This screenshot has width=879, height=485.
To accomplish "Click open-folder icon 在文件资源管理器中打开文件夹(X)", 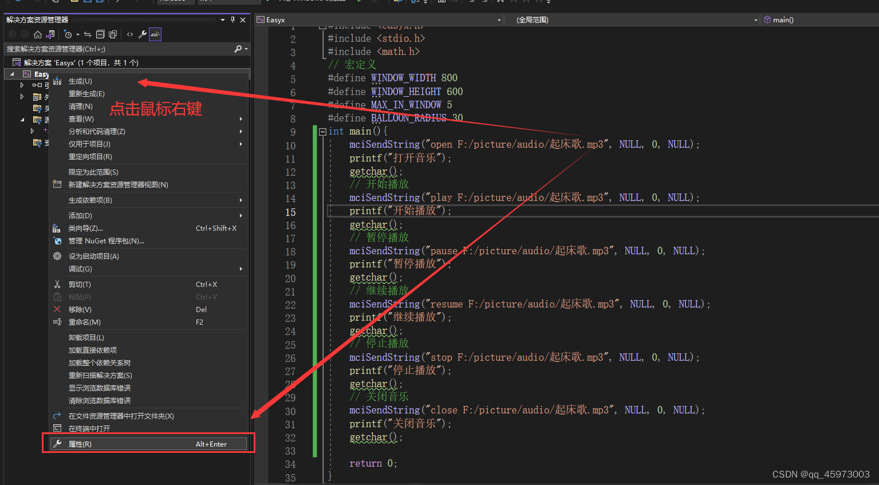I will [x=57, y=416].
